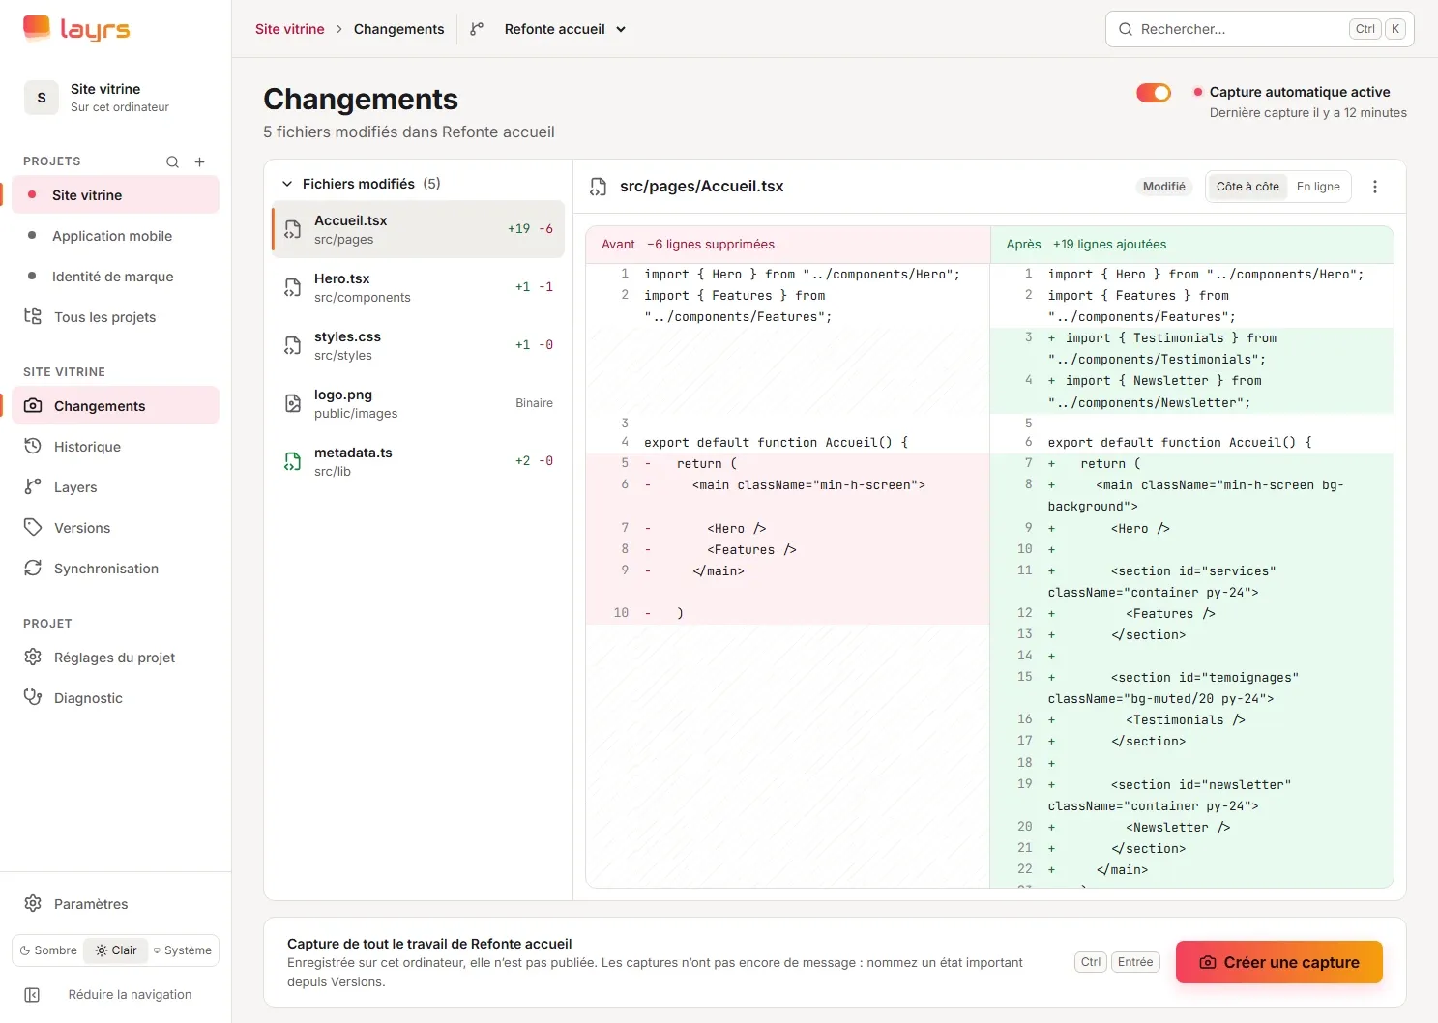Screen dimensions: 1438x1023
Task: Open the diff more-options kebab menu
Action: tap(1375, 187)
